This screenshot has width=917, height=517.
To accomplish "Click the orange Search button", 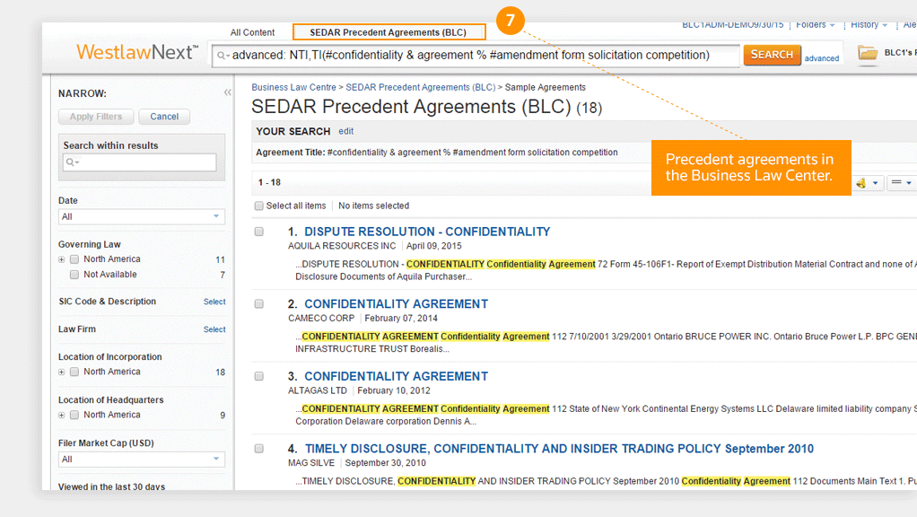I will tap(772, 55).
